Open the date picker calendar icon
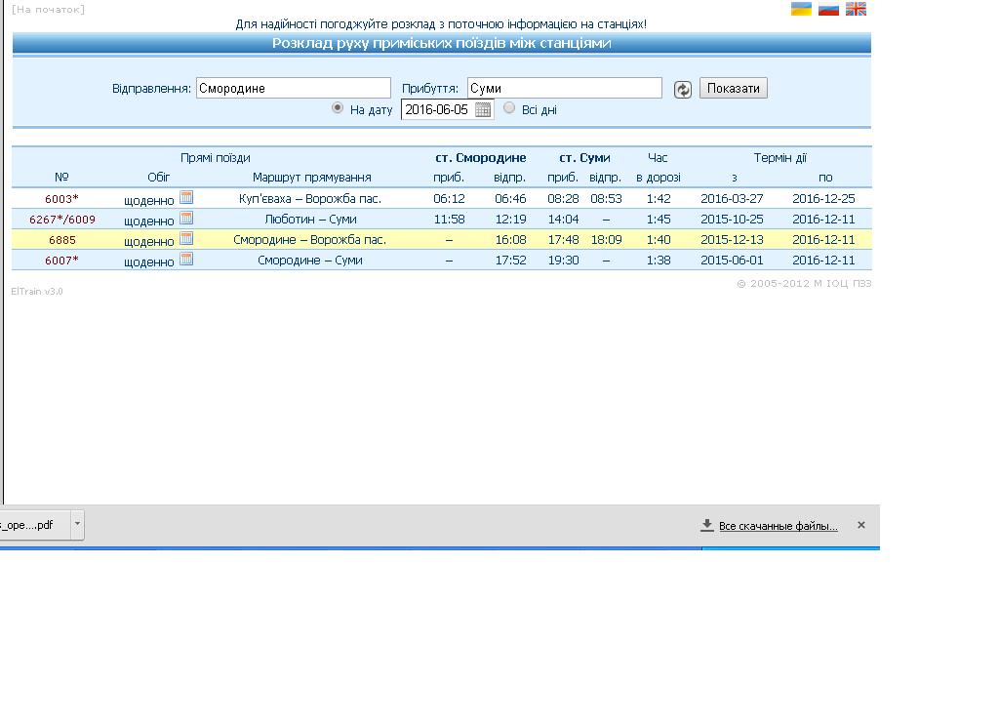The width and height of the screenshot is (999, 724). tap(483, 109)
